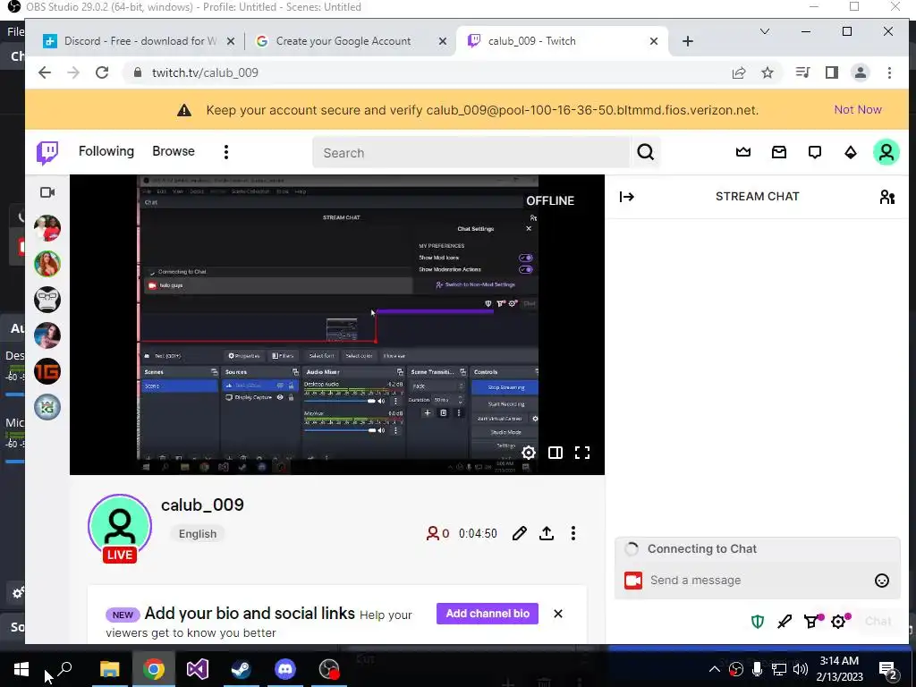Click the Send a message input

pyautogui.click(x=757, y=580)
